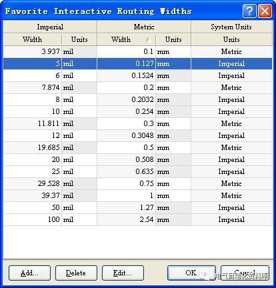The image size is (276, 288).
Task: Select the 25 mil width cell
Action: click(33, 171)
